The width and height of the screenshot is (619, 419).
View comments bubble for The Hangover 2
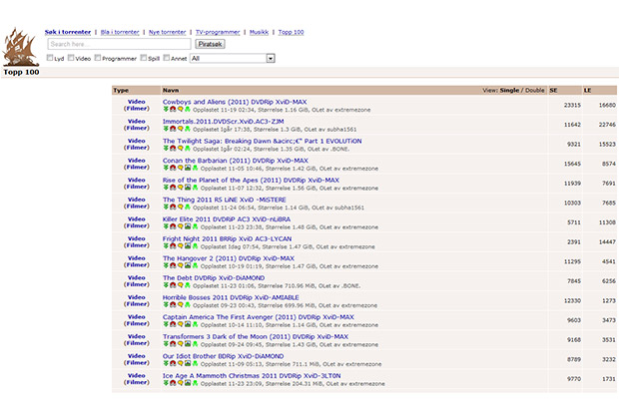click(x=181, y=265)
